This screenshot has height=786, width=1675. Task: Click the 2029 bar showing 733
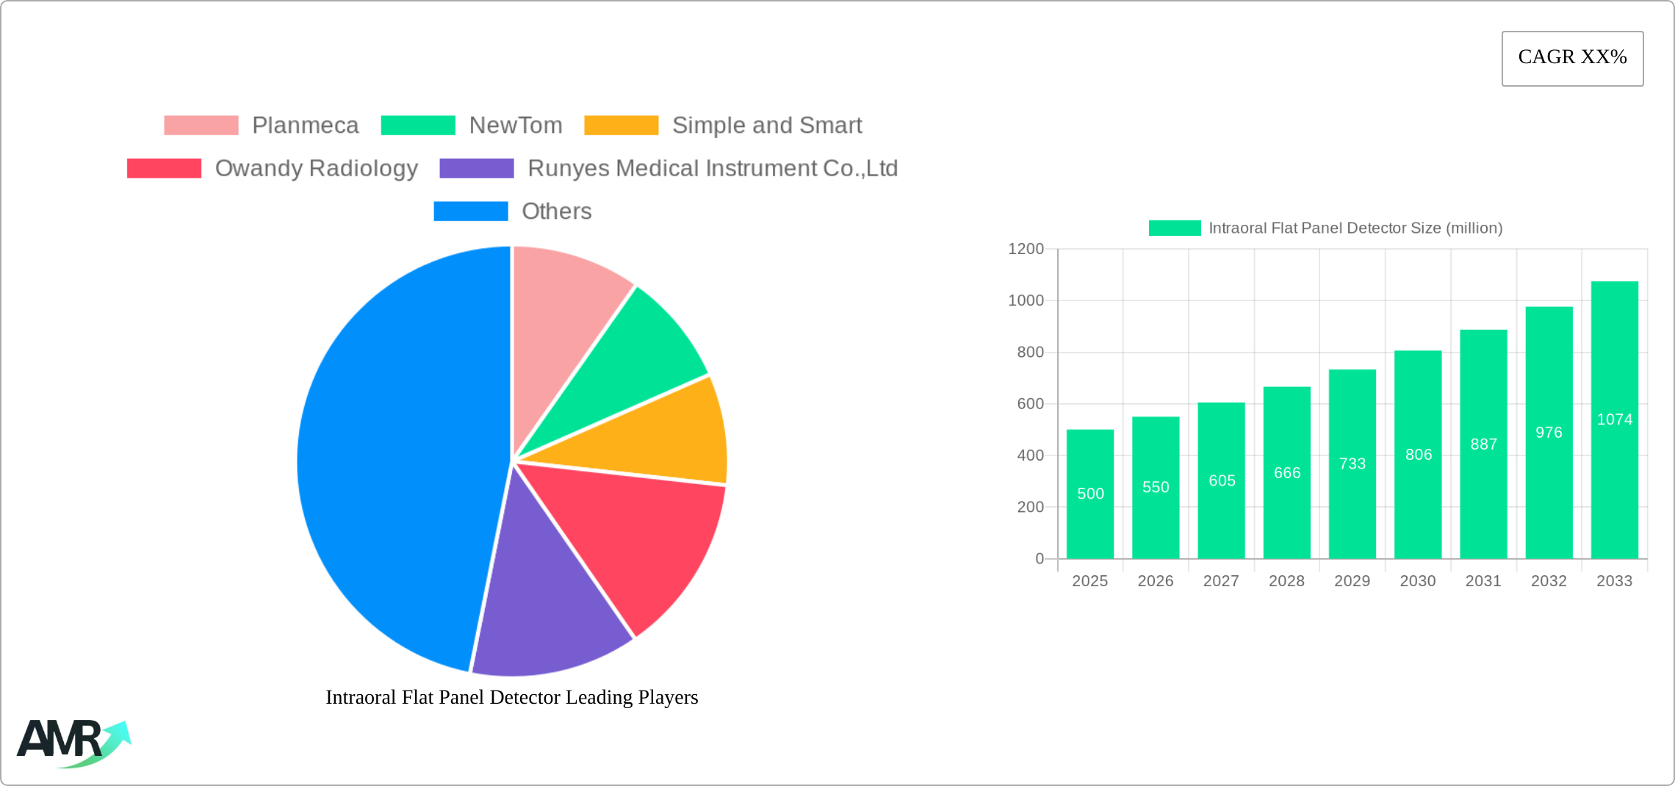click(x=1352, y=464)
